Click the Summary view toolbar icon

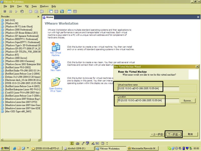[69, 11]
